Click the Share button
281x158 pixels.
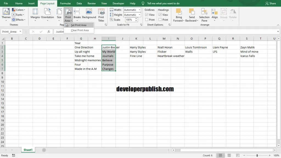[x=271, y=3]
